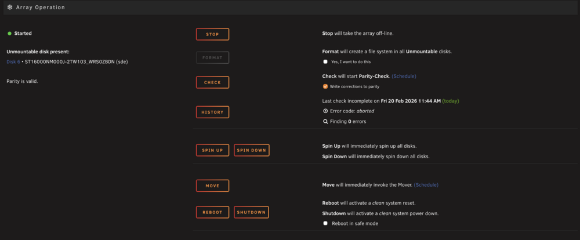Start a parity check with CHECK button
Image resolution: width=580 pixels, height=240 pixels.
click(x=212, y=82)
